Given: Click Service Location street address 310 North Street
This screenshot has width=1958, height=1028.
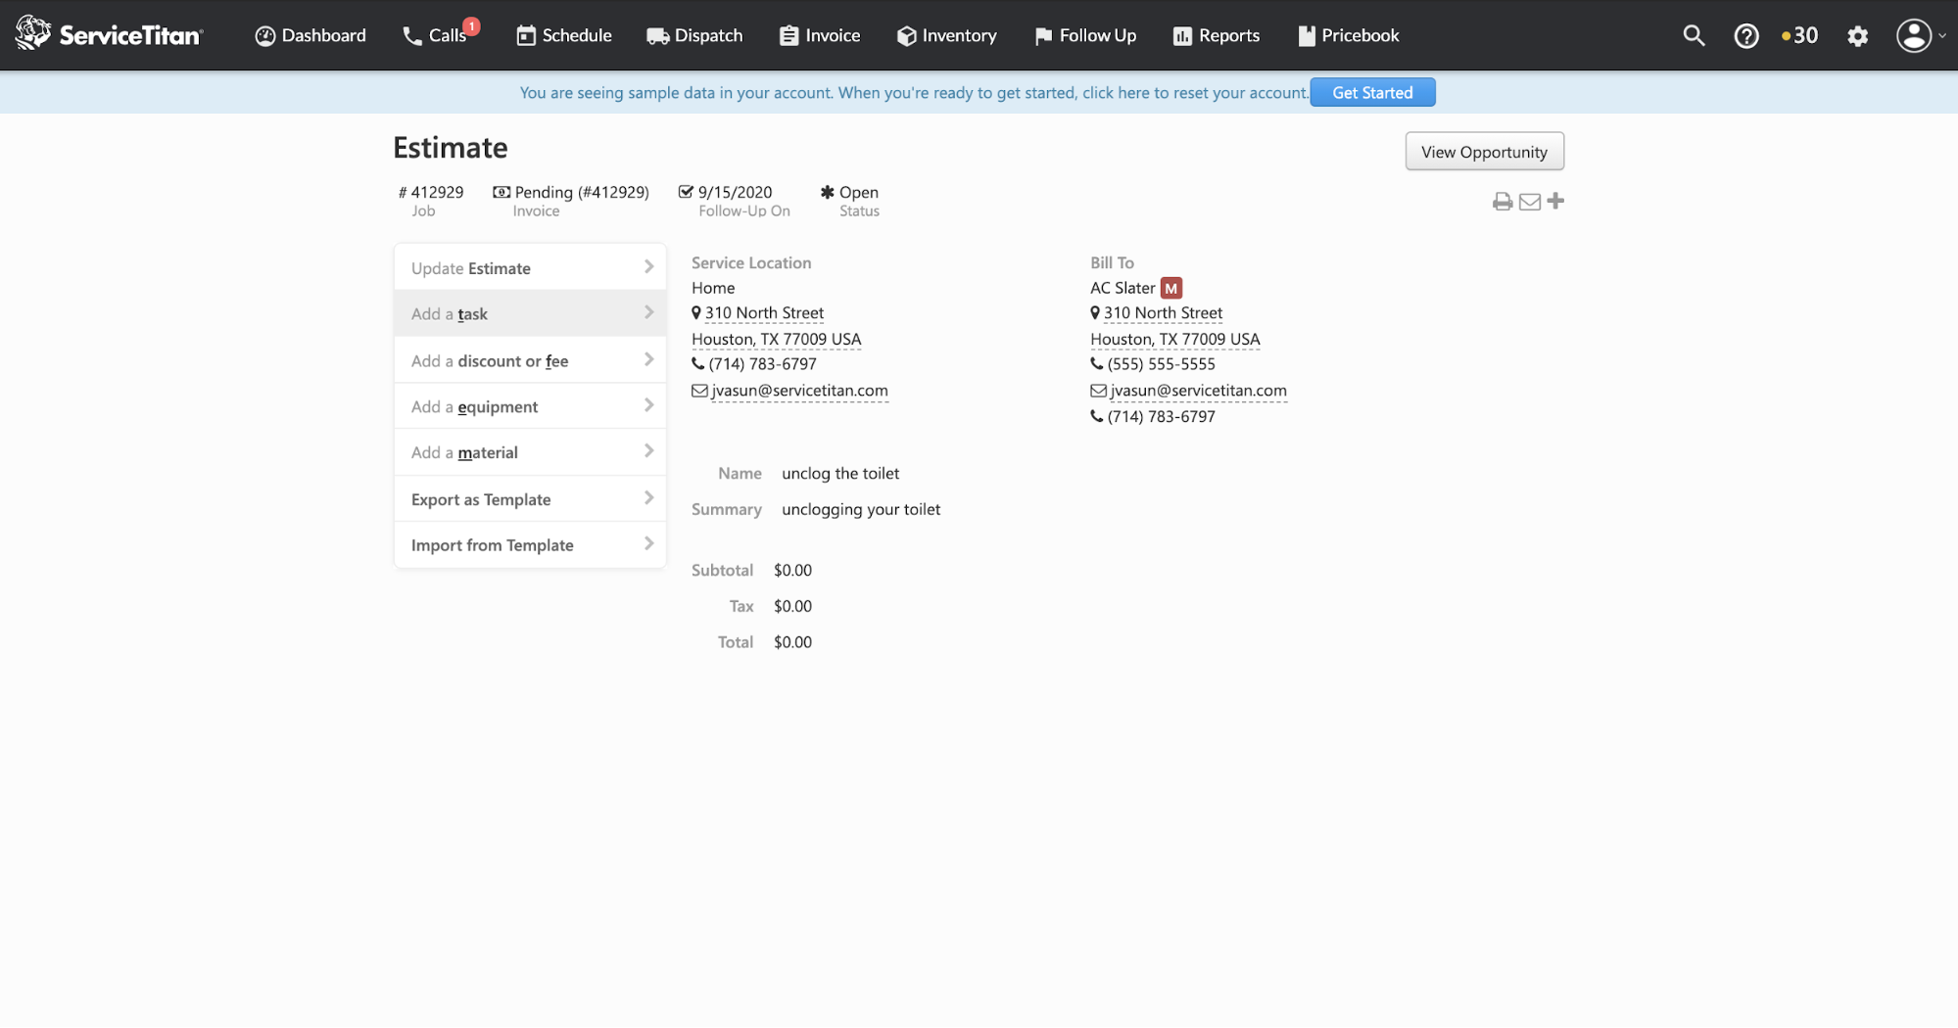Looking at the screenshot, I should tap(764, 313).
